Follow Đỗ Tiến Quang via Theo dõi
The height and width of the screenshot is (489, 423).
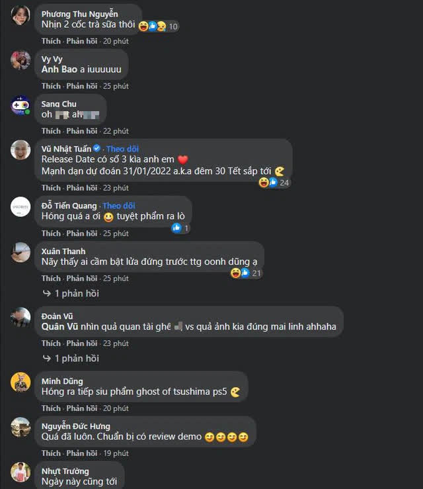(x=119, y=206)
